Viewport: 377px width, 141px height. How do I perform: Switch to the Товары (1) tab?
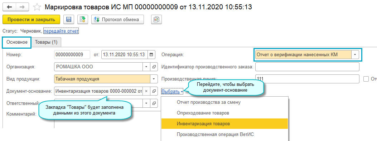pyautogui.click(x=46, y=42)
